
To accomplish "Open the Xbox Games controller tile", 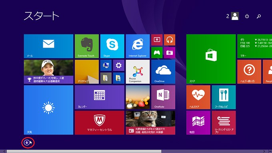I will tap(157, 52).
